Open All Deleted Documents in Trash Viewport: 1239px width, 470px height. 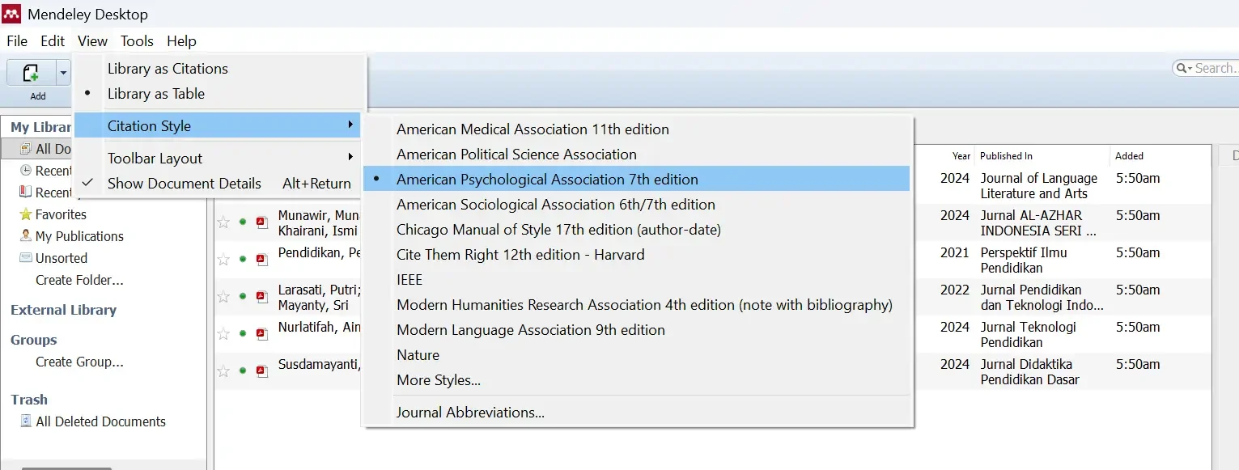tap(100, 421)
